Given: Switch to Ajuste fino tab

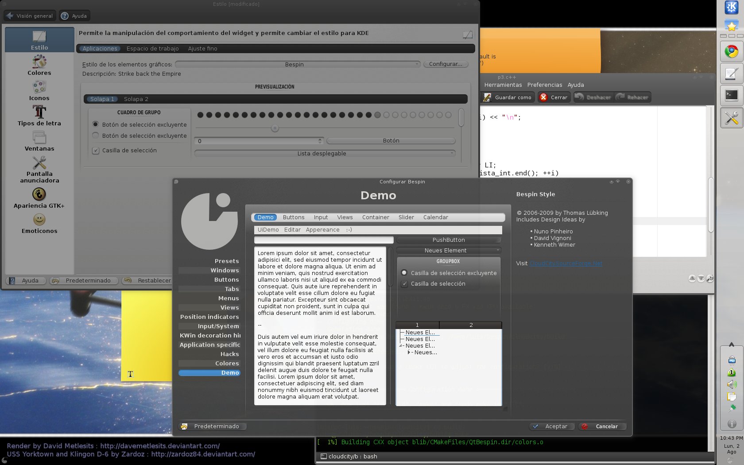Looking at the screenshot, I should pos(202,49).
